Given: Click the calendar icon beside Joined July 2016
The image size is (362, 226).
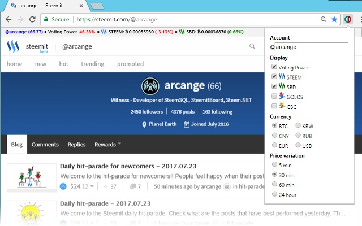Looking at the screenshot, I should [x=186, y=124].
